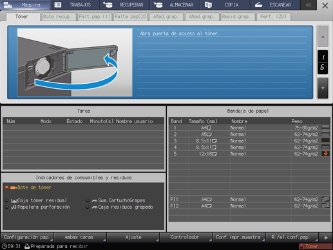Click the speaker volume icon in top bar

pyautogui.click(x=309, y=5)
